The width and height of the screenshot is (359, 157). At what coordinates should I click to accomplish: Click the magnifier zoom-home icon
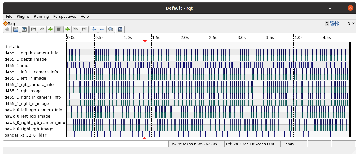(111, 29)
